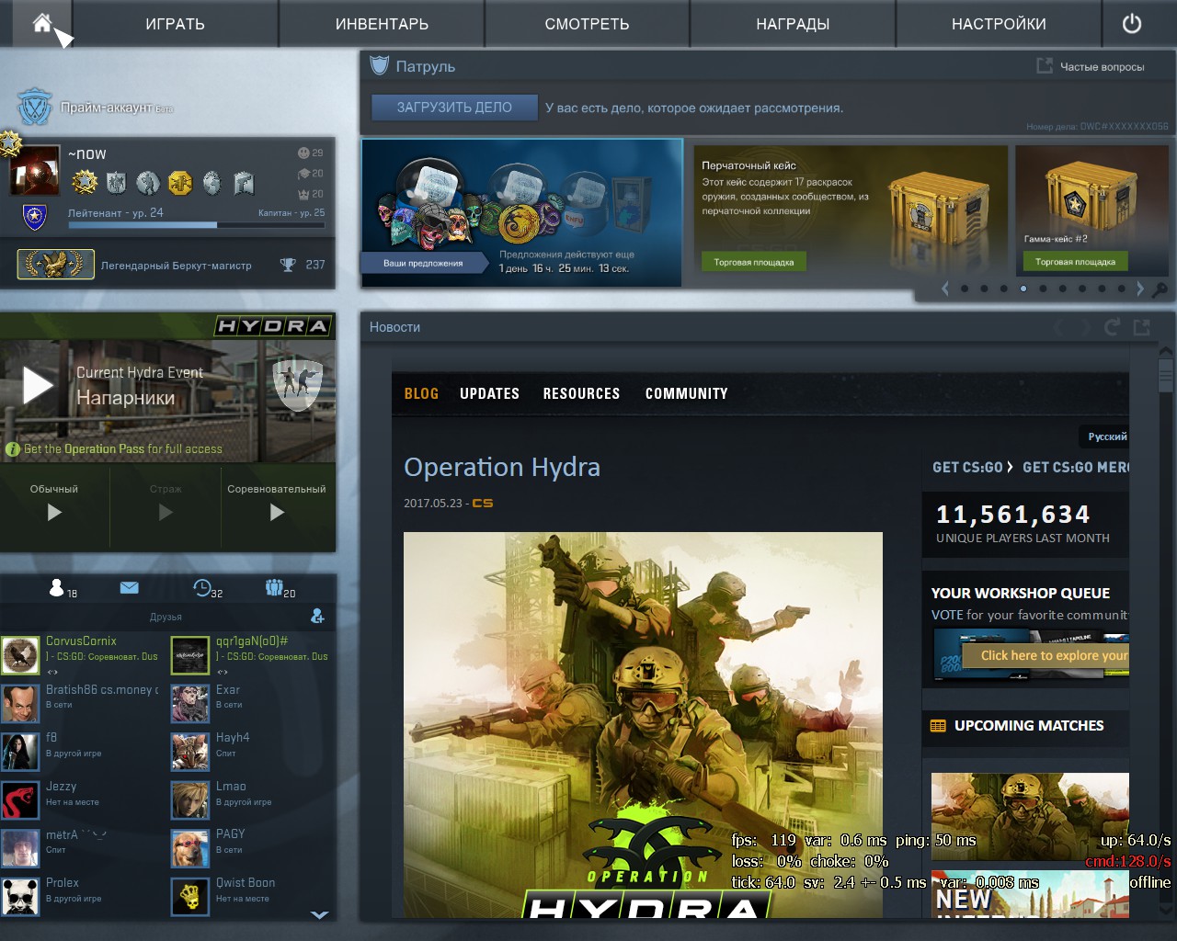Open the СМОТРЕТЬ menu
The height and width of the screenshot is (941, 1177).
point(587,24)
